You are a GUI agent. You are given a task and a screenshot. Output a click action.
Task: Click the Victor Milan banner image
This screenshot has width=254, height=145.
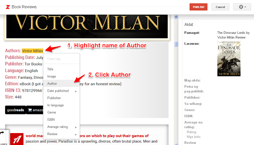click(87, 27)
